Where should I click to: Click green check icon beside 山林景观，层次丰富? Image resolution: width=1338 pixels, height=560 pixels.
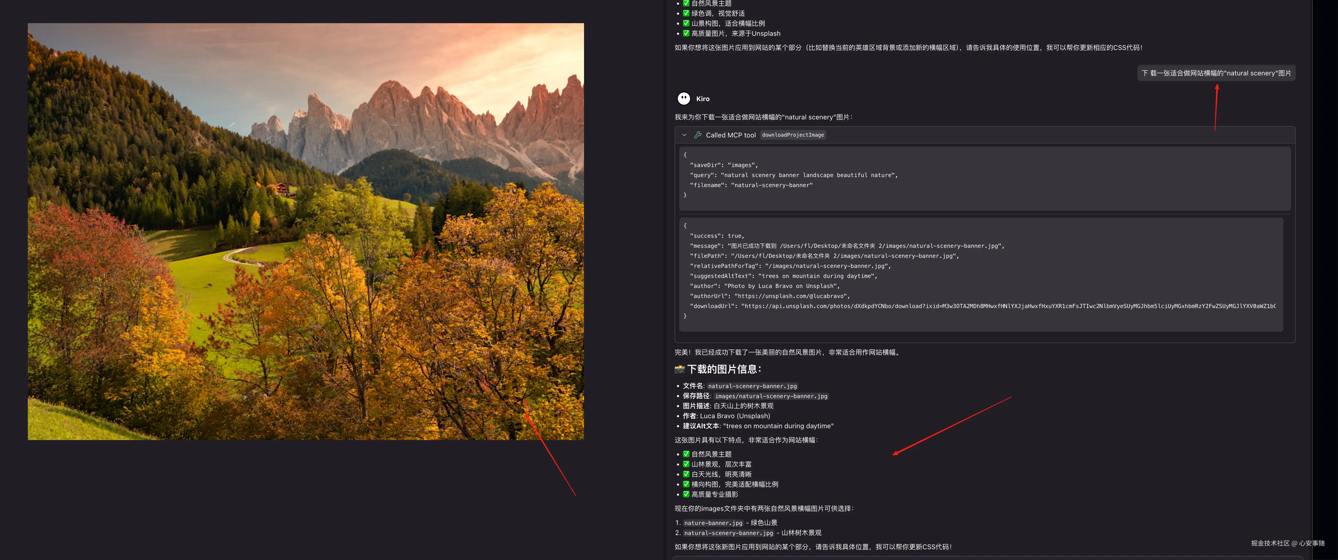686,464
